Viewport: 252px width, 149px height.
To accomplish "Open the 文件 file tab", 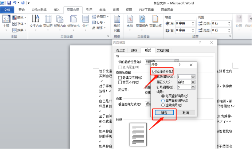I will point(7,10).
